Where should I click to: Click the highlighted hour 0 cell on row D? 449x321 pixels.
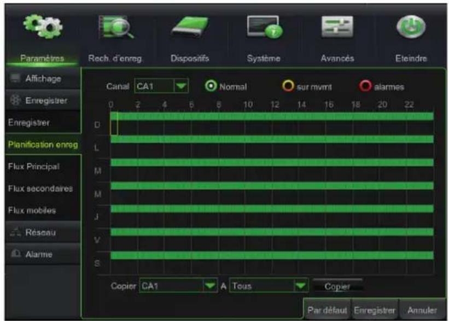pos(114,124)
